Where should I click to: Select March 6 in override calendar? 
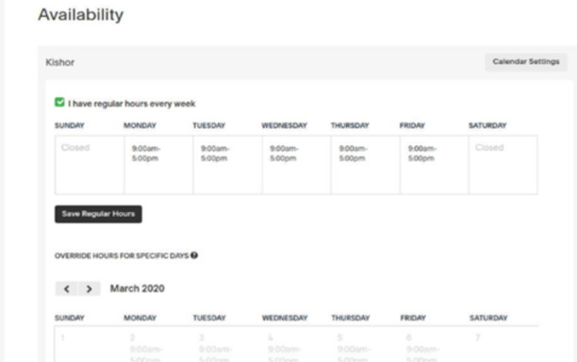click(435, 344)
